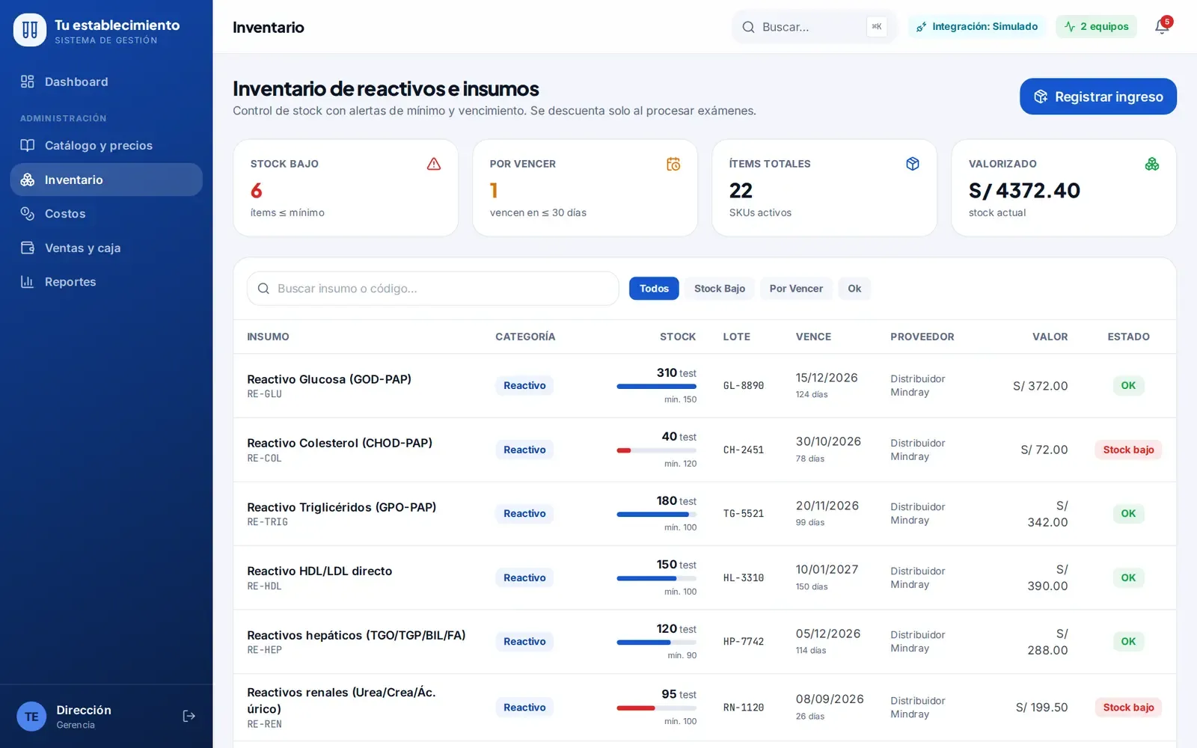
Task: Open Reportes chart icon
Action: tap(28, 282)
